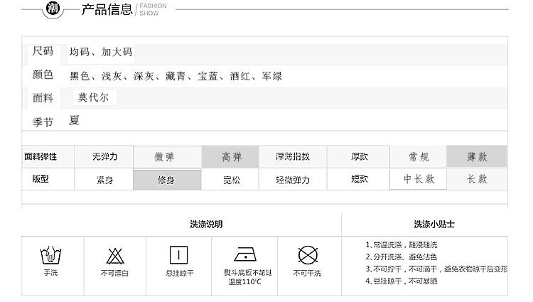
Task: Select the 紧身 cell
Action: pos(104,179)
